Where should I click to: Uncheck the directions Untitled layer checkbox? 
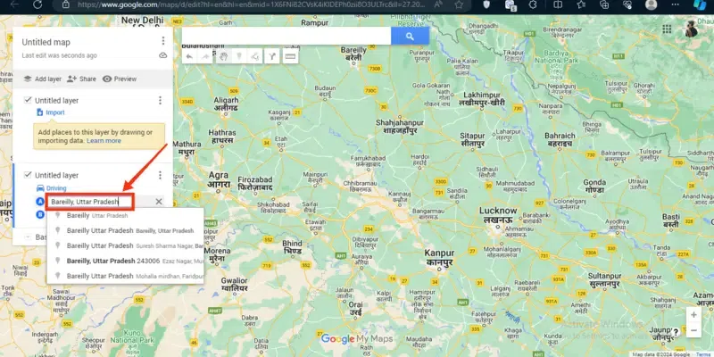(x=28, y=175)
